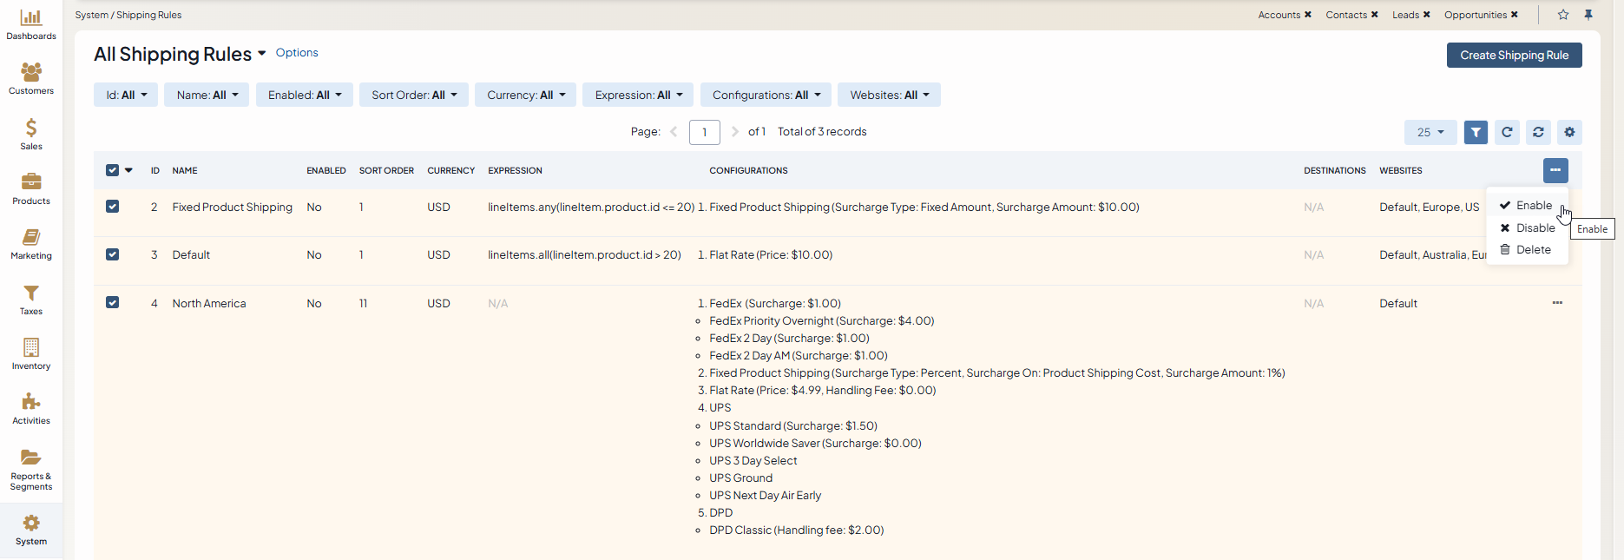Viewport: 1624px width, 560px height.
Task: Uncheck the Fixed Product Shipping row checkbox
Action: pos(112,207)
